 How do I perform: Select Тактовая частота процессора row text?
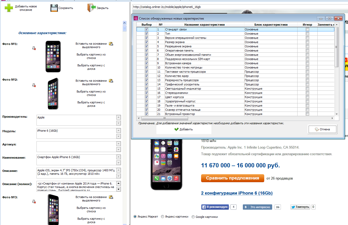coord(185,72)
